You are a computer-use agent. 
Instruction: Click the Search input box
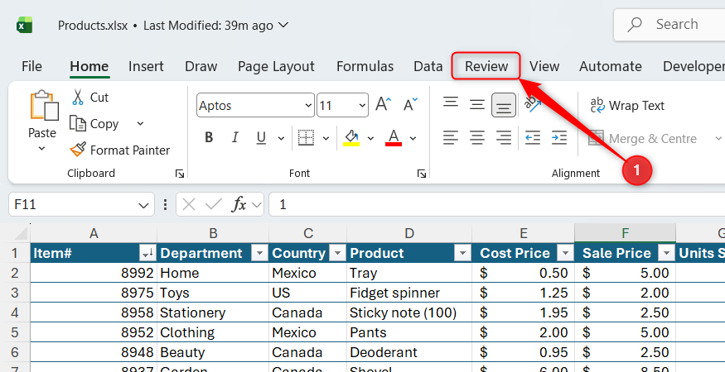pyautogui.click(x=669, y=25)
